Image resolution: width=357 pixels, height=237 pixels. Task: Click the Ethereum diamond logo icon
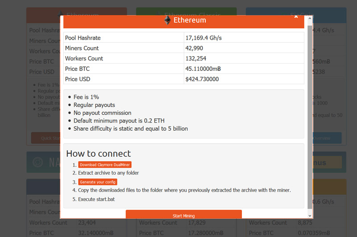167,20
